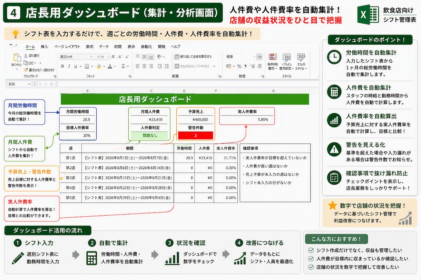The width and height of the screenshot is (421, 280).
Task: Apply comma style format
Action: [245, 66]
